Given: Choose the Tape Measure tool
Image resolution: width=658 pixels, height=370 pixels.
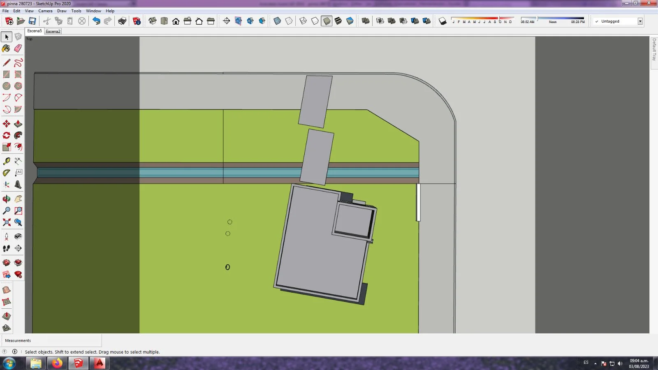Looking at the screenshot, I should coord(6,161).
